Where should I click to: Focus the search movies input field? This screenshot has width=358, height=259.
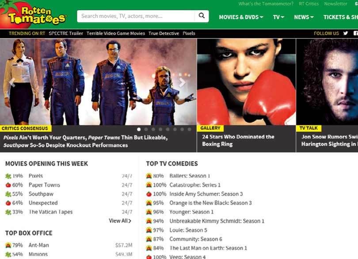tap(136, 16)
